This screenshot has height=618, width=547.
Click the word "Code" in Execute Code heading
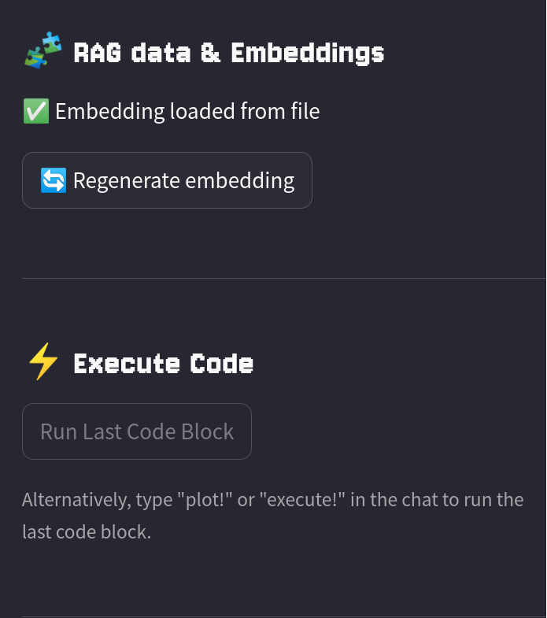[222, 364]
